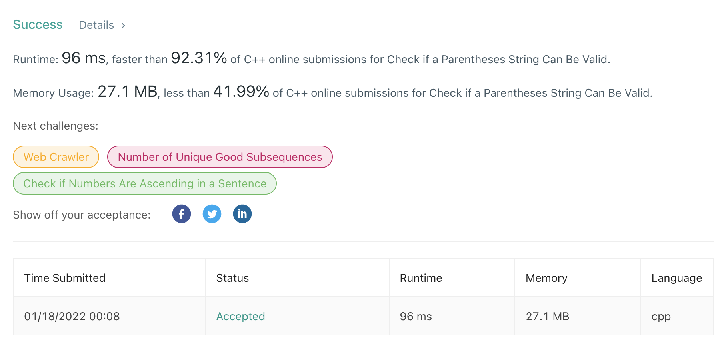The width and height of the screenshot is (724, 349).
Task: Expand the Details section
Action: click(x=96, y=25)
